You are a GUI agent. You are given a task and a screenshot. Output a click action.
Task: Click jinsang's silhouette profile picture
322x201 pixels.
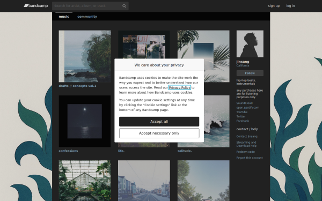tap(250, 44)
